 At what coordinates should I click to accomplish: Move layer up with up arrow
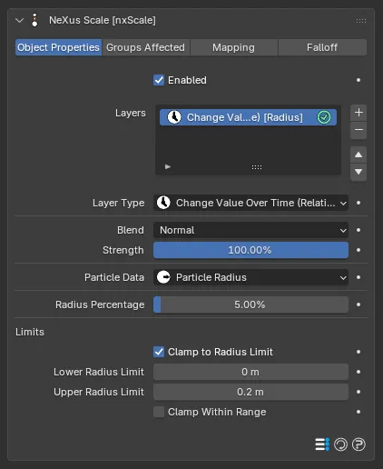[x=358, y=155]
